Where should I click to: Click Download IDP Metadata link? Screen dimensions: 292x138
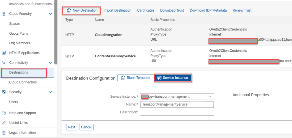(x=208, y=11)
